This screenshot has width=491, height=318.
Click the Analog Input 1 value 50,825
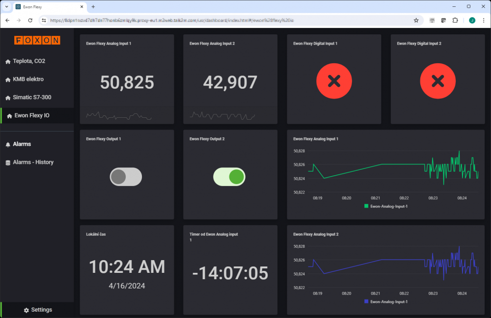[x=127, y=82]
